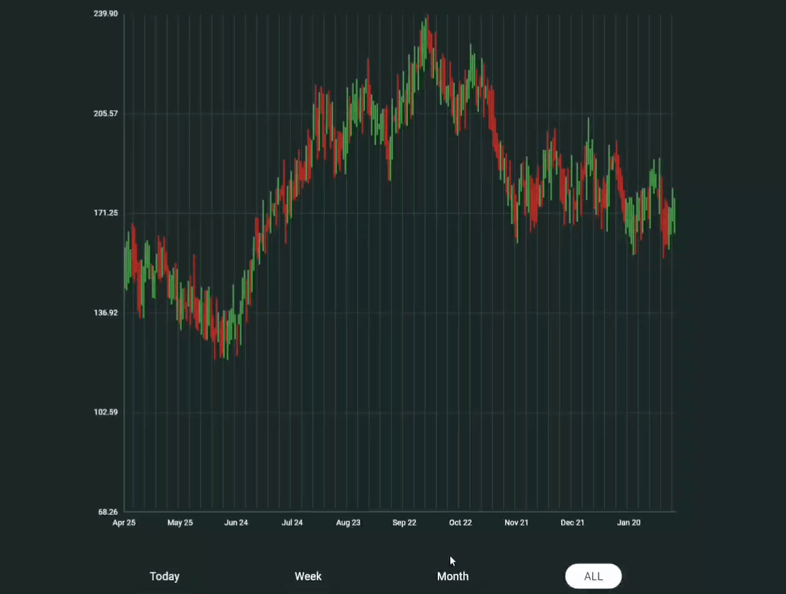
Task: Select the Today time range button
Action: (164, 576)
